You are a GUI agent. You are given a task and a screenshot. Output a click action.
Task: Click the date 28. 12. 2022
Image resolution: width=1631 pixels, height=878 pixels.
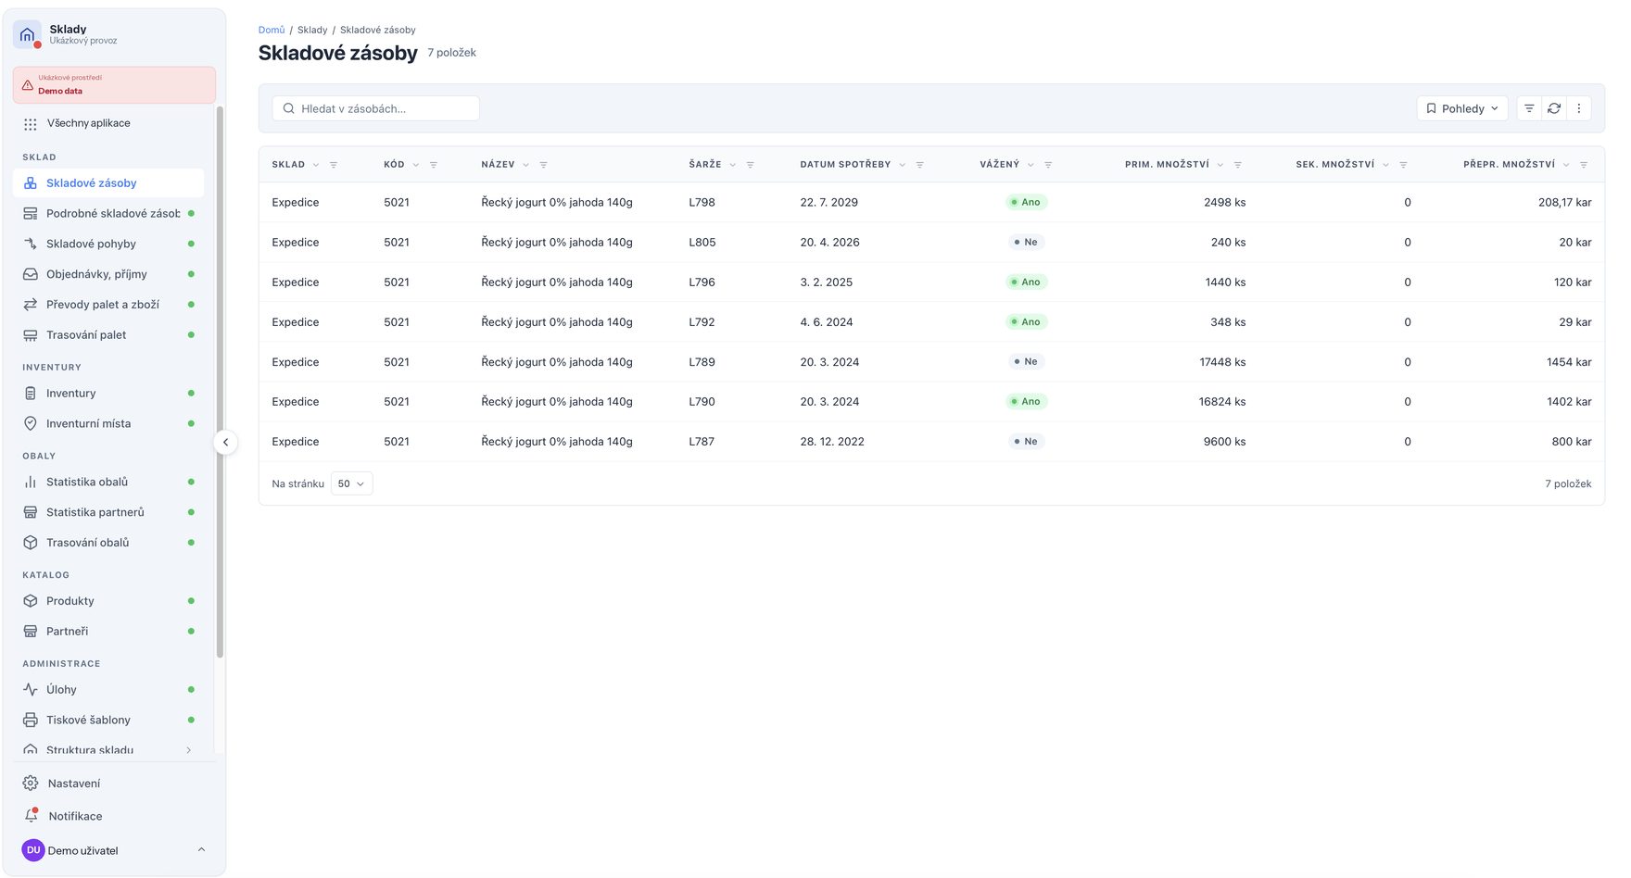832,442
